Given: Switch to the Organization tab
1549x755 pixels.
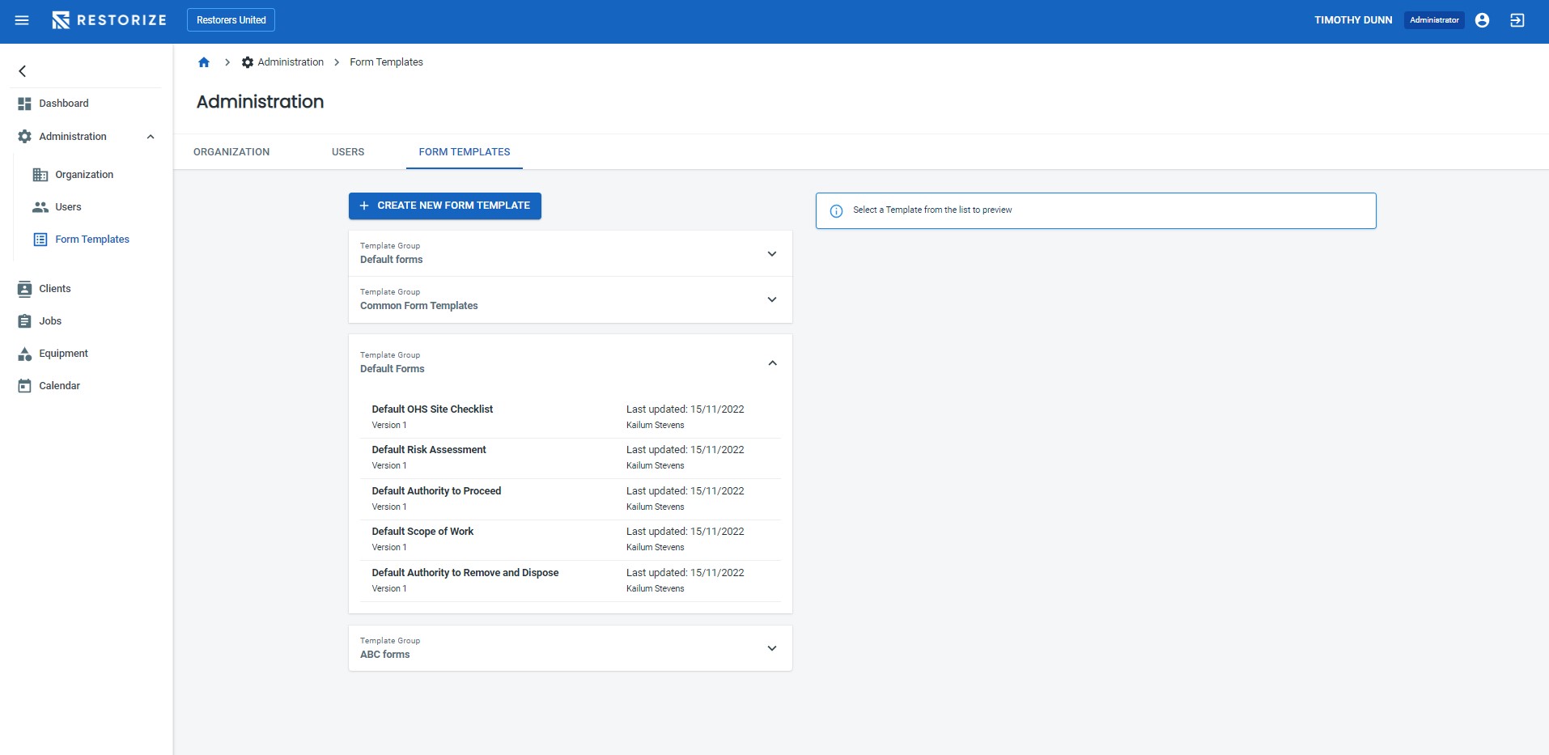Looking at the screenshot, I should 231,152.
